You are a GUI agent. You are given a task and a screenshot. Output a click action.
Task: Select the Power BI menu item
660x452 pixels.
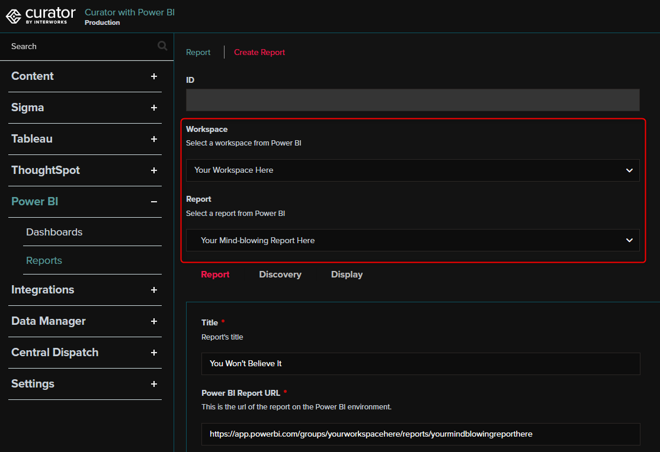tap(34, 201)
